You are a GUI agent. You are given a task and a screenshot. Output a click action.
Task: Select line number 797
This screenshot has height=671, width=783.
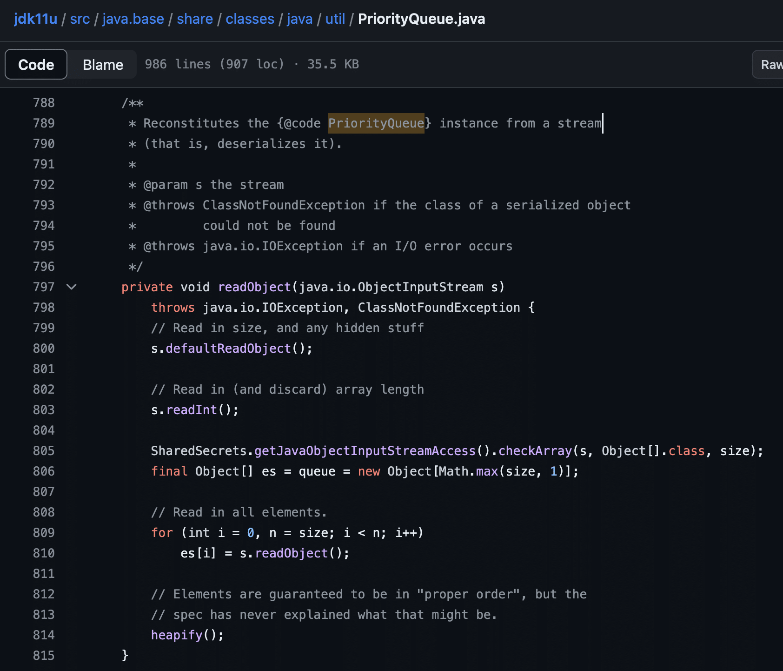(44, 287)
